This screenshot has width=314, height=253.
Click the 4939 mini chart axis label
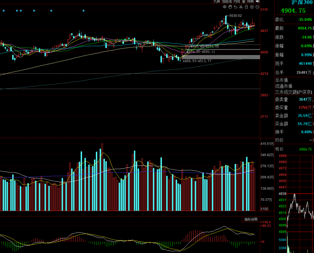(282, 194)
